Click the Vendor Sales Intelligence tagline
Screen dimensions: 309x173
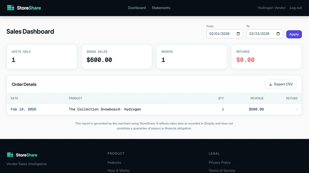[26, 164]
